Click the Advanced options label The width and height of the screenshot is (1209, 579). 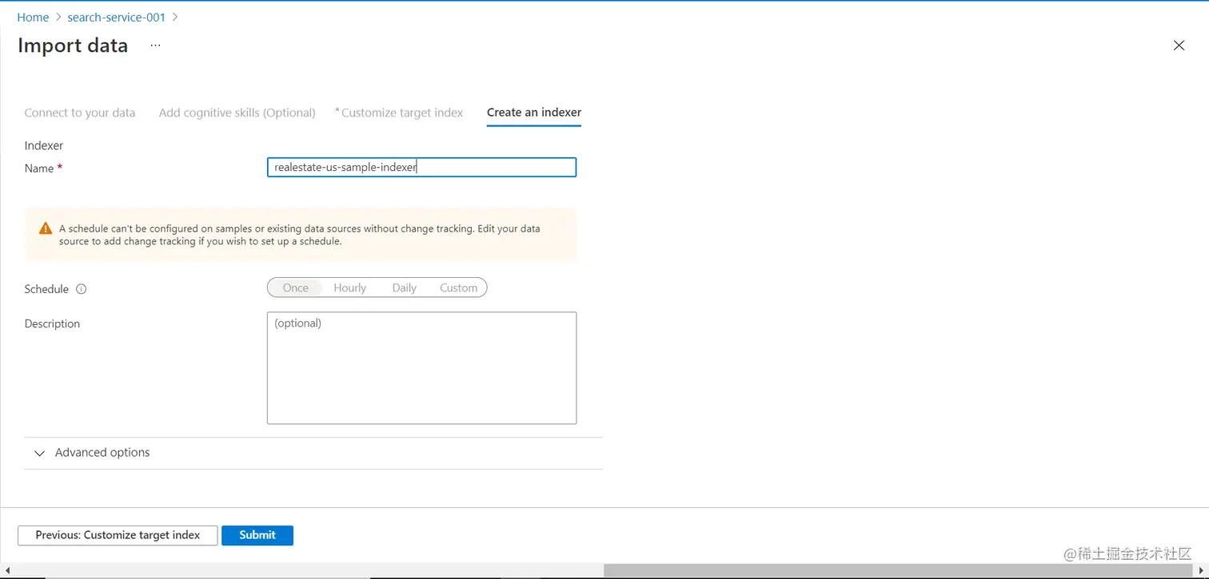tap(102, 453)
